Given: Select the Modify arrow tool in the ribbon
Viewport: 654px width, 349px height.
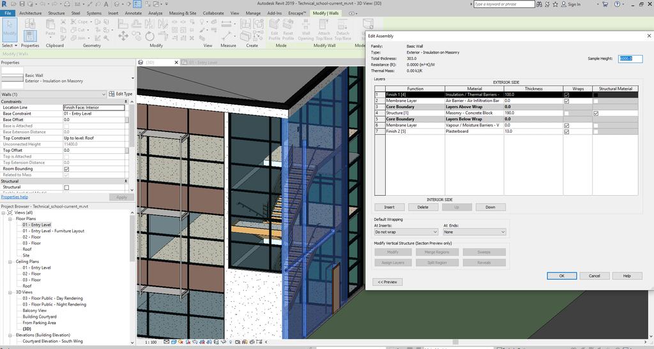Looking at the screenshot, I should pos(9,29).
